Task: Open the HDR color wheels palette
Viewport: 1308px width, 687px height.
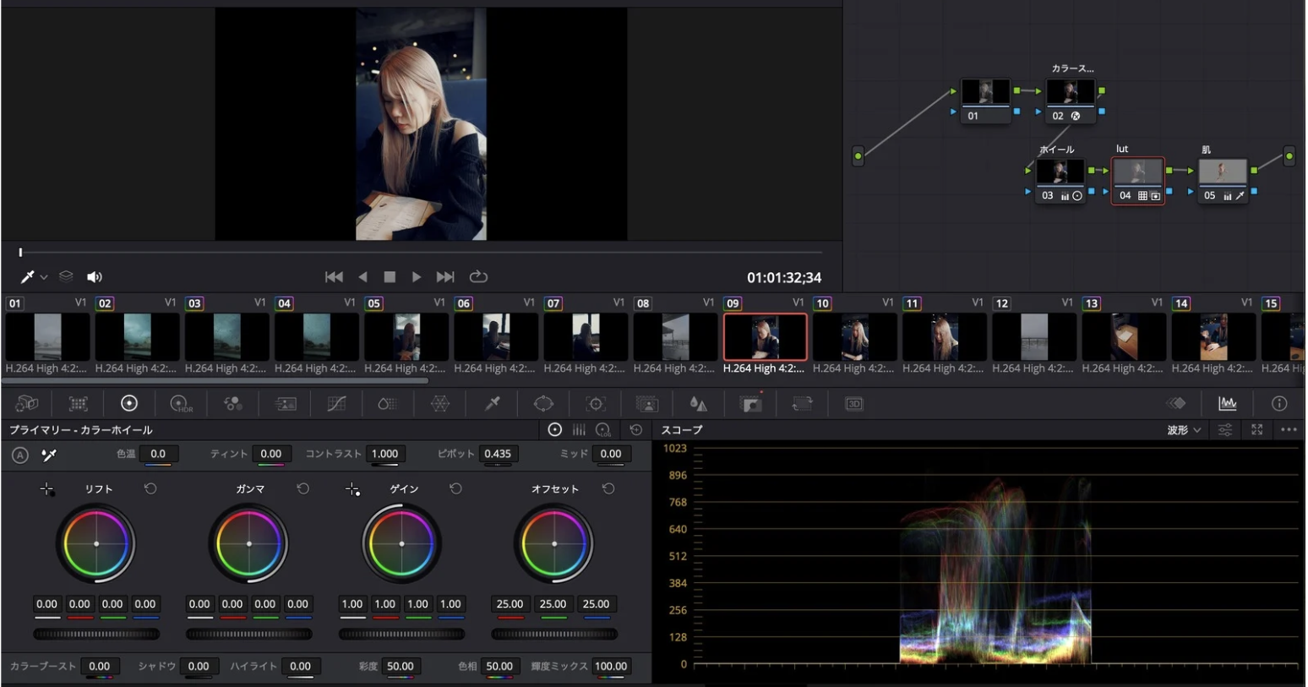Action: point(181,404)
